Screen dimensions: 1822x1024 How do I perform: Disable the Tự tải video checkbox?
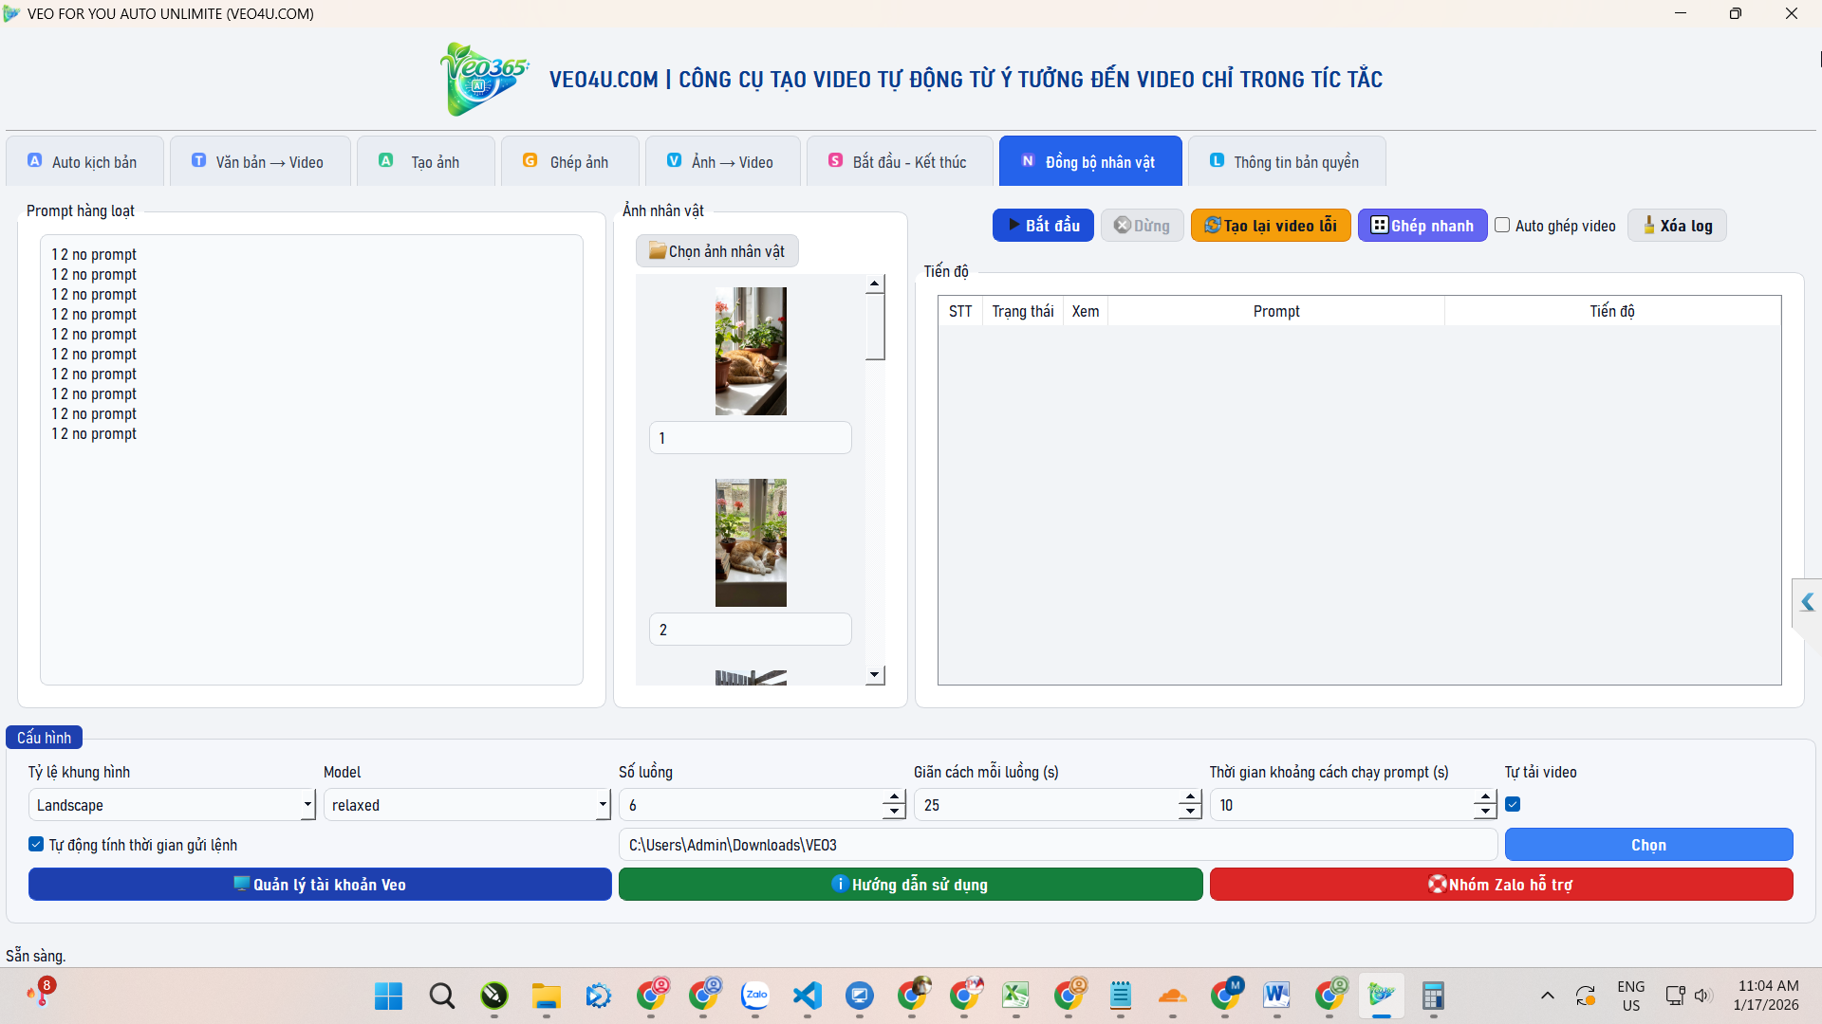click(x=1513, y=803)
